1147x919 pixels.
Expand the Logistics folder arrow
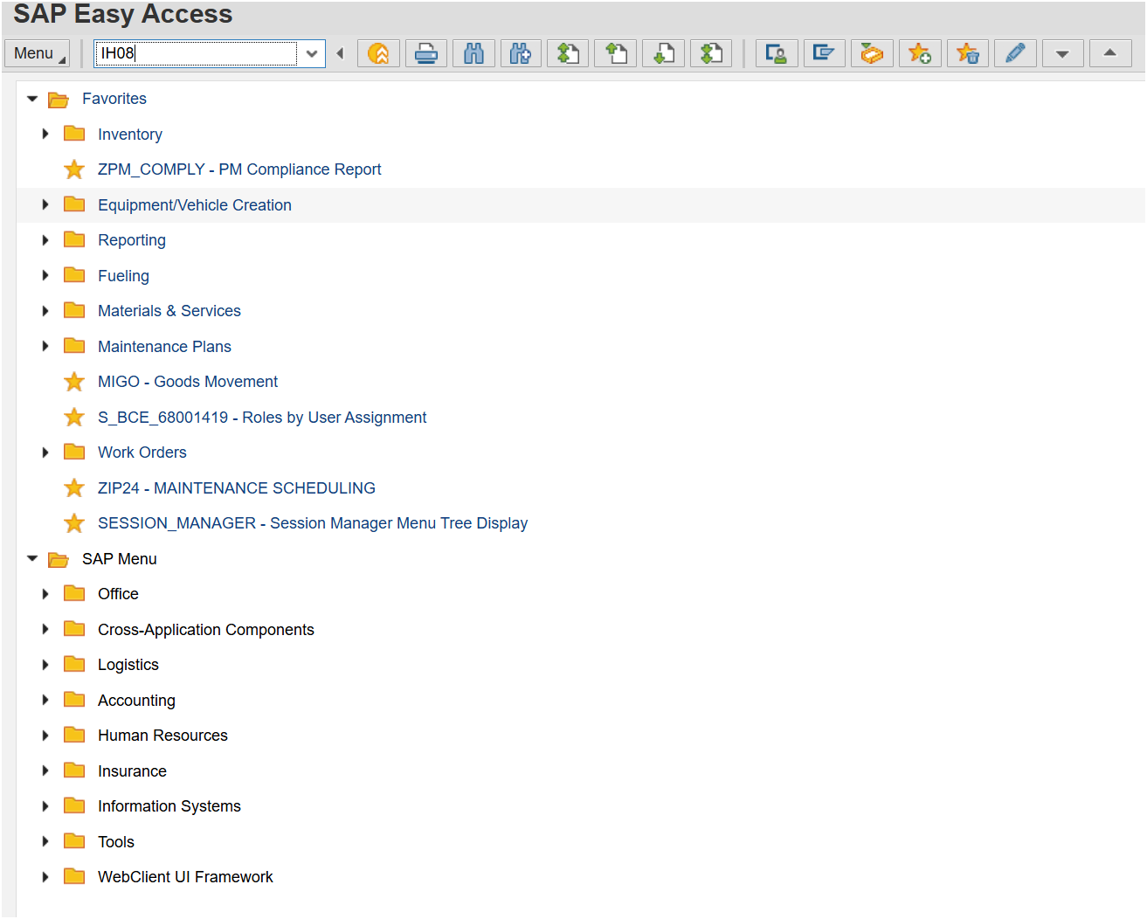coord(45,665)
